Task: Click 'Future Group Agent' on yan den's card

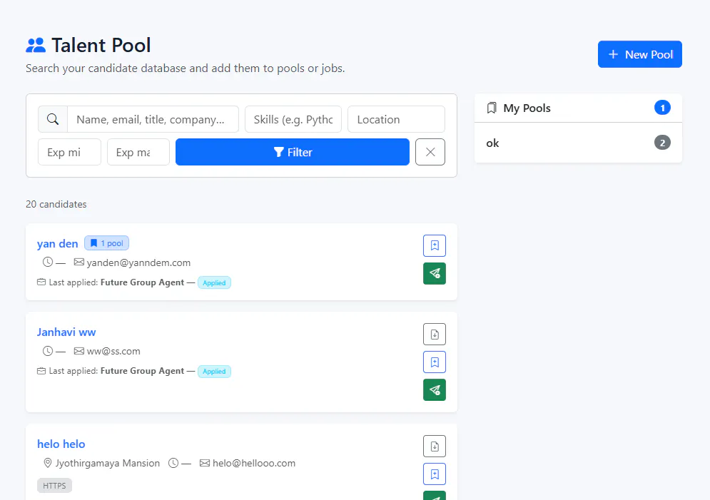Action: (x=142, y=282)
